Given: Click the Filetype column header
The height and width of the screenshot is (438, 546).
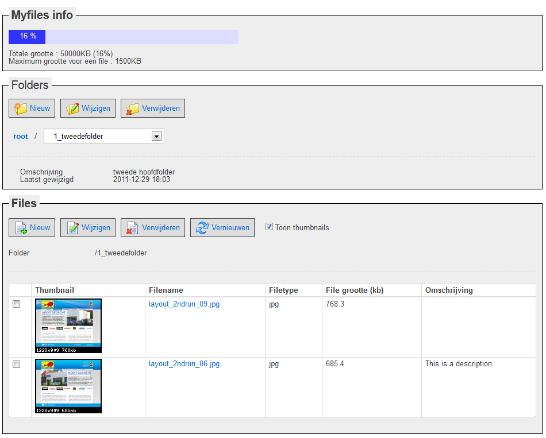Looking at the screenshot, I should pos(283,290).
